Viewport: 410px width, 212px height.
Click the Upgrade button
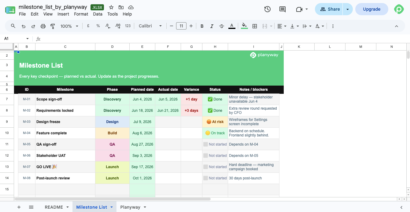371,9
